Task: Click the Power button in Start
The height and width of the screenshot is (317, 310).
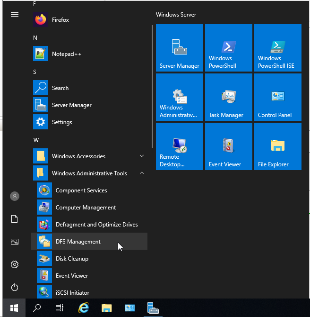Action: (x=15, y=287)
